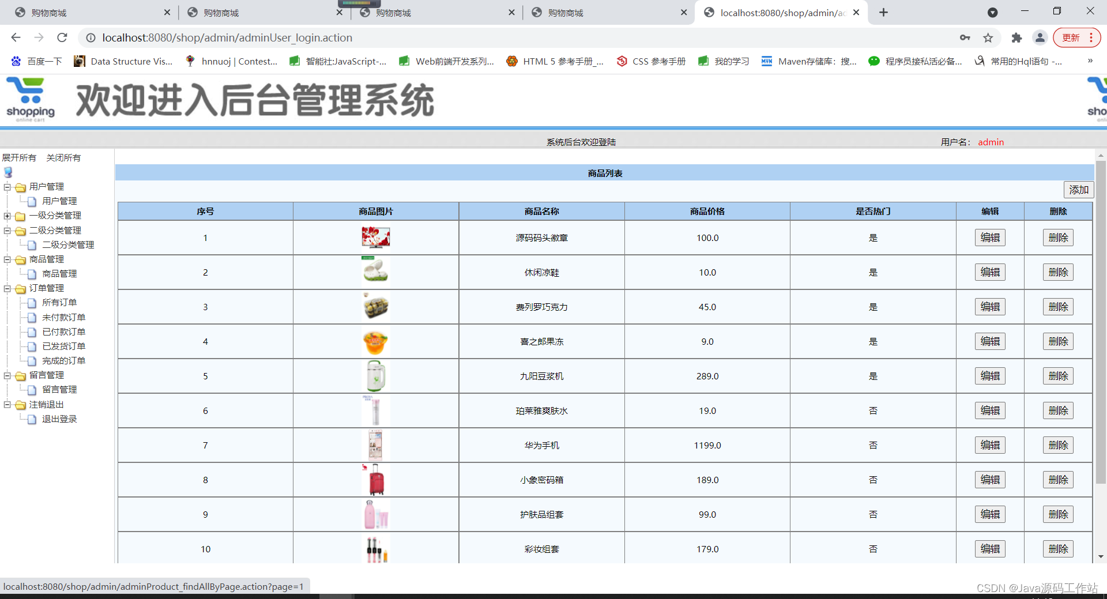The width and height of the screenshot is (1107, 599).
Task: Go back with browser back arrow
Action: pos(16,37)
